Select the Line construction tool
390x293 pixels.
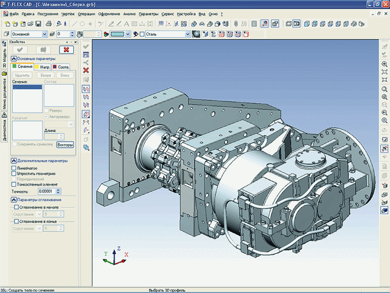point(74,24)
